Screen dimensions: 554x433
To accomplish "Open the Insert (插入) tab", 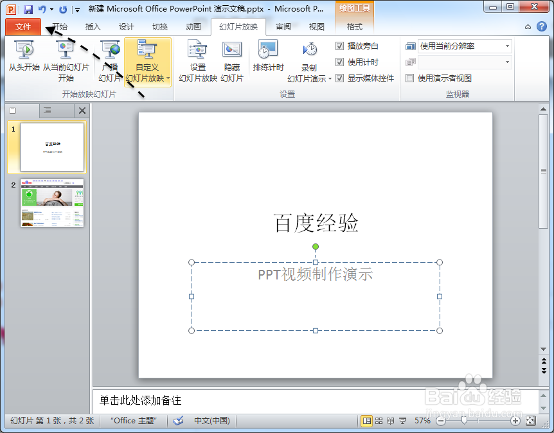I will point(93,27).
